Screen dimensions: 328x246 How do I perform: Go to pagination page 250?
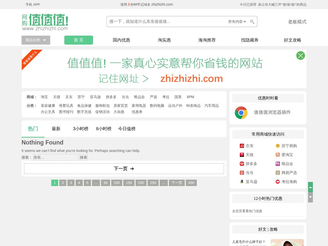click(153, 183)
